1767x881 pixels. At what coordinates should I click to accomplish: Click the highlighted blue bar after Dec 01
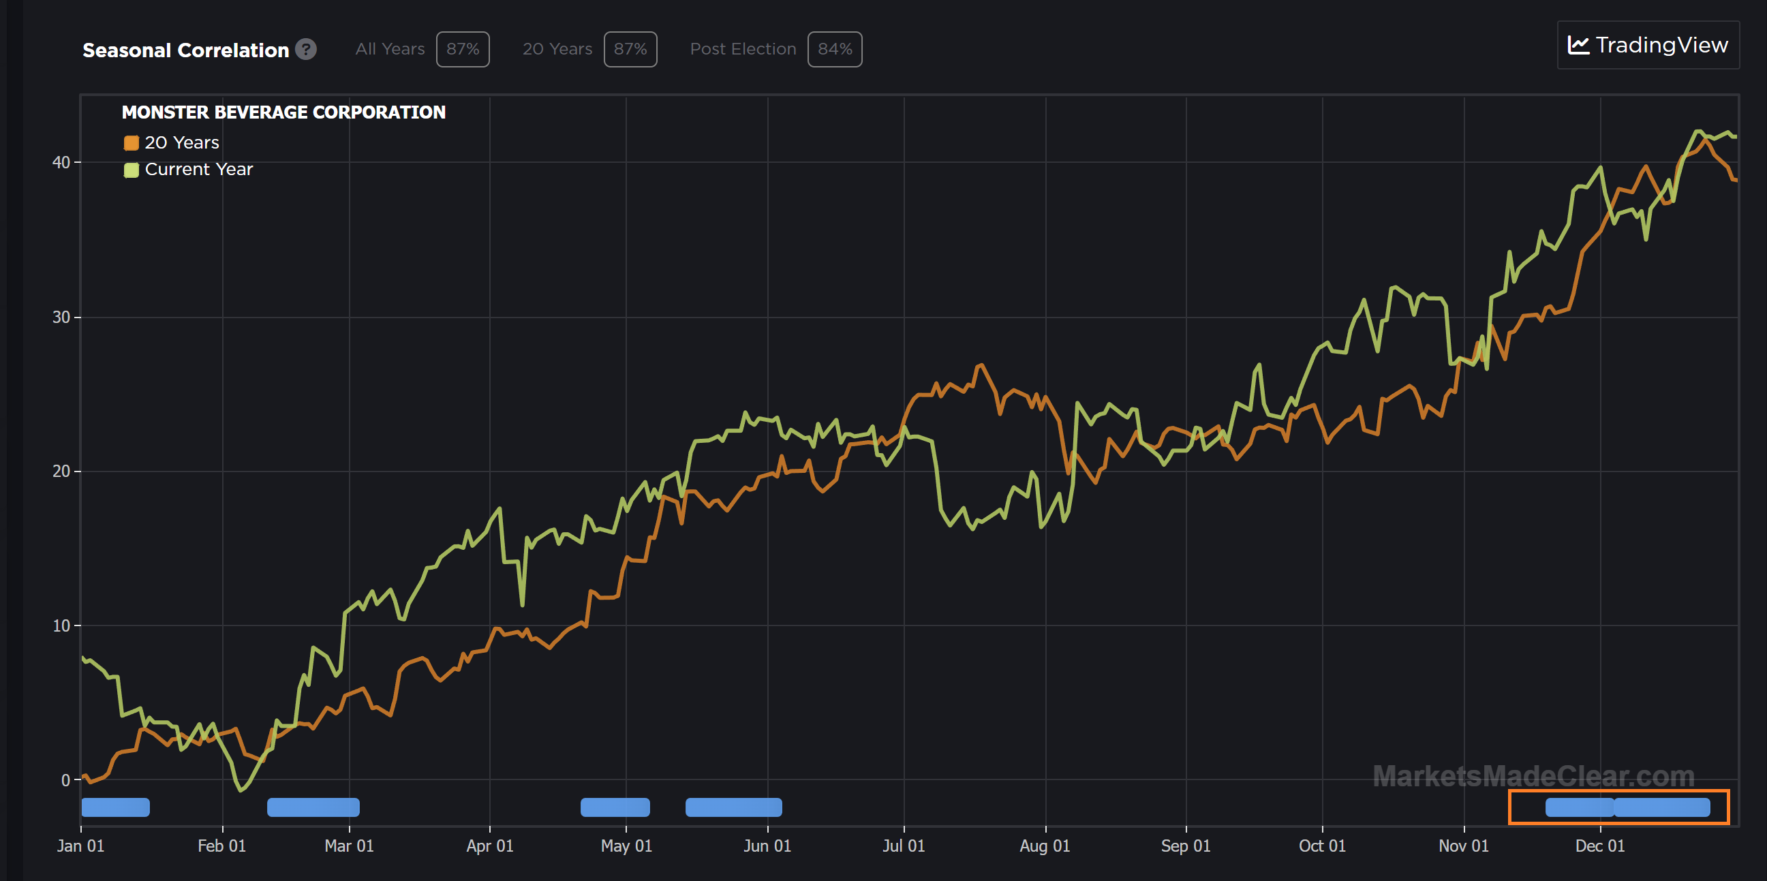click(1662, 807)
